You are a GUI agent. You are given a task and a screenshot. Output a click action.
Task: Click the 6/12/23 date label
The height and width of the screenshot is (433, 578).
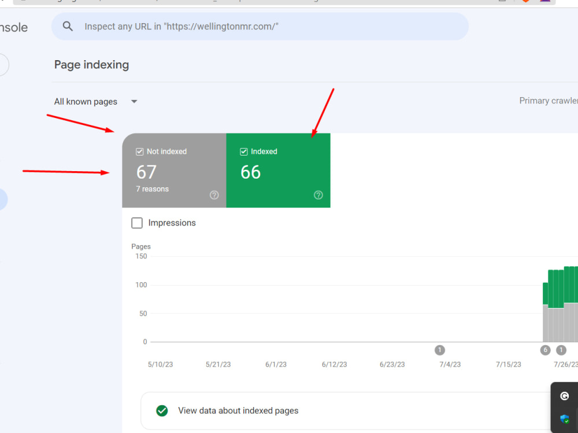coord(334,364)
